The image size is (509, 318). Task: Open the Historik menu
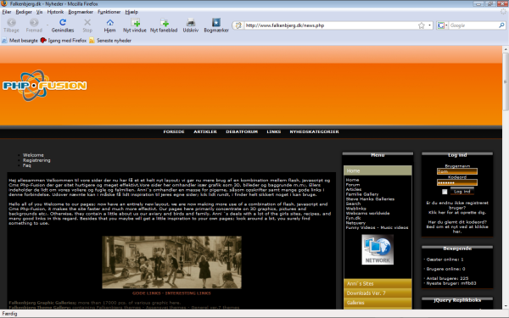pyautogui.click(x=55, y=12)
